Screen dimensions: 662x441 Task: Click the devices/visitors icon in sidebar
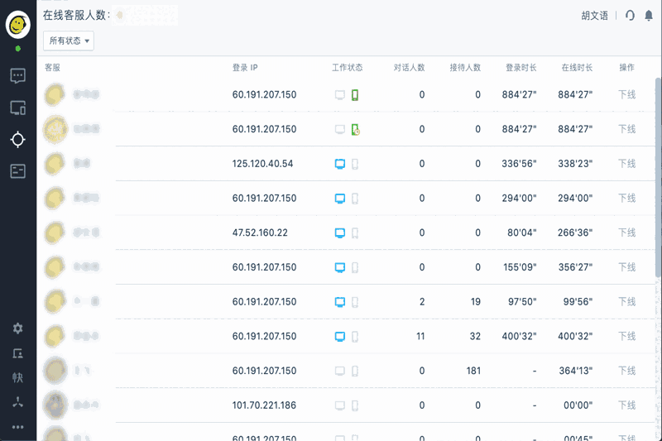point(17,108)
